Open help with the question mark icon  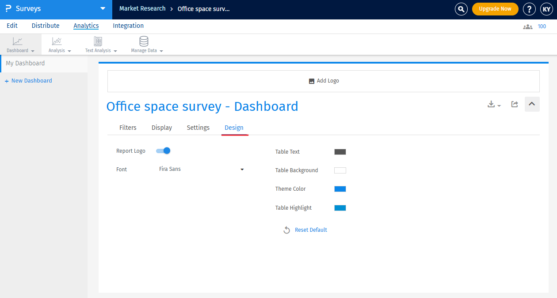point(529,9)
